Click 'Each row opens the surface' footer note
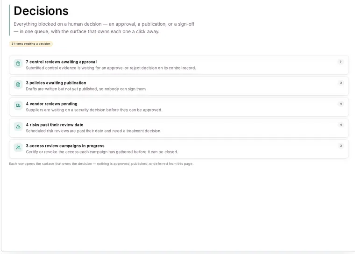 pos(101,164)
